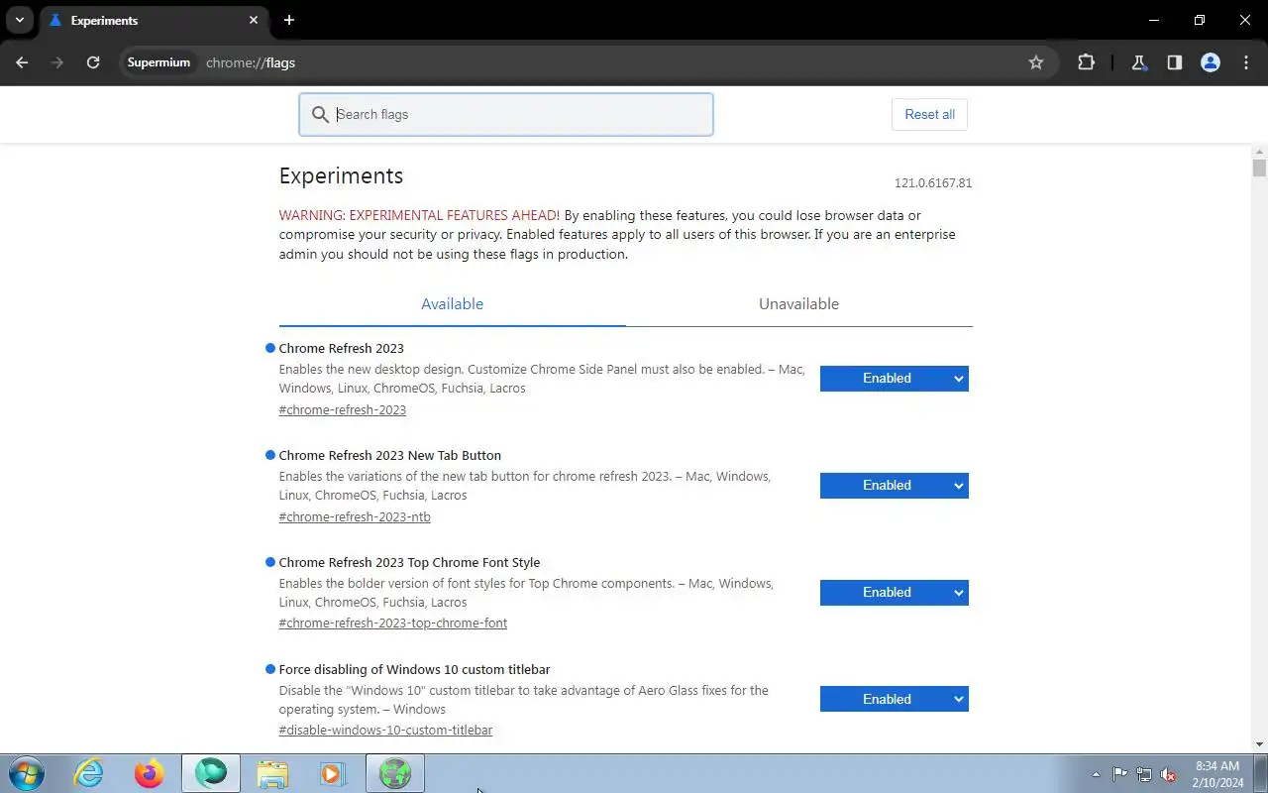
Task: Open the #chrome-refresh-2023 anchor link
Action: pyautogui.click(x=343, y=409)
